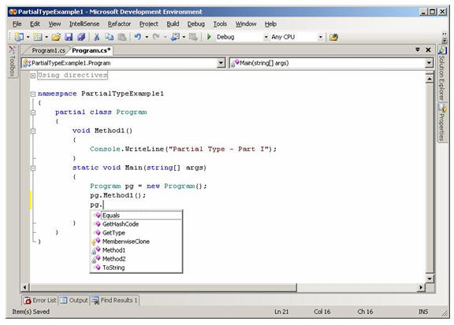Open the Toolbox side panel

[12, 61]
